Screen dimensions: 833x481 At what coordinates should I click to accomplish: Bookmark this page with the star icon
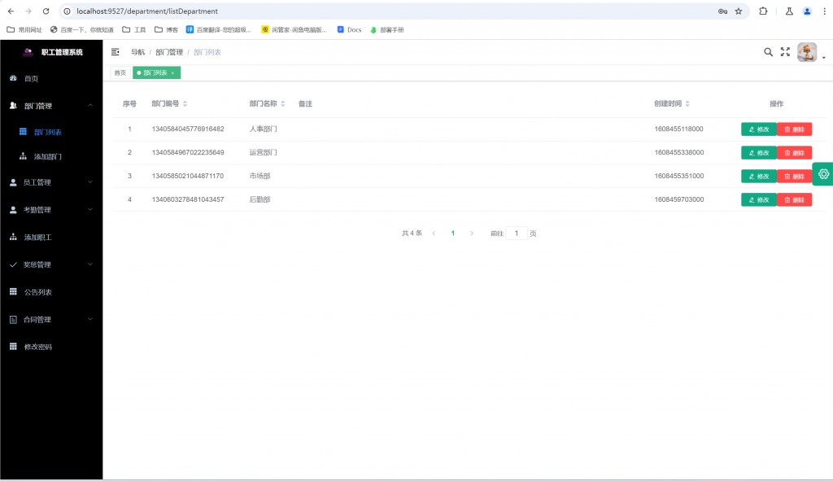pyautogui.click(x=739, y=11)
